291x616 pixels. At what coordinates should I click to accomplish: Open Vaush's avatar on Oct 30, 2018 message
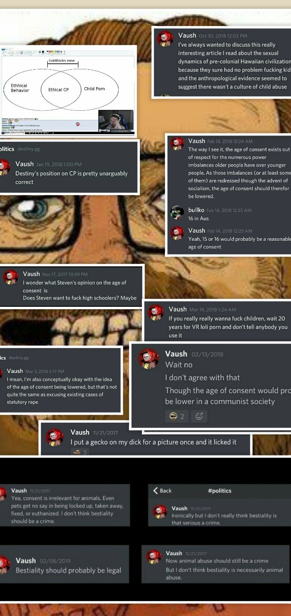click(165, 39)
